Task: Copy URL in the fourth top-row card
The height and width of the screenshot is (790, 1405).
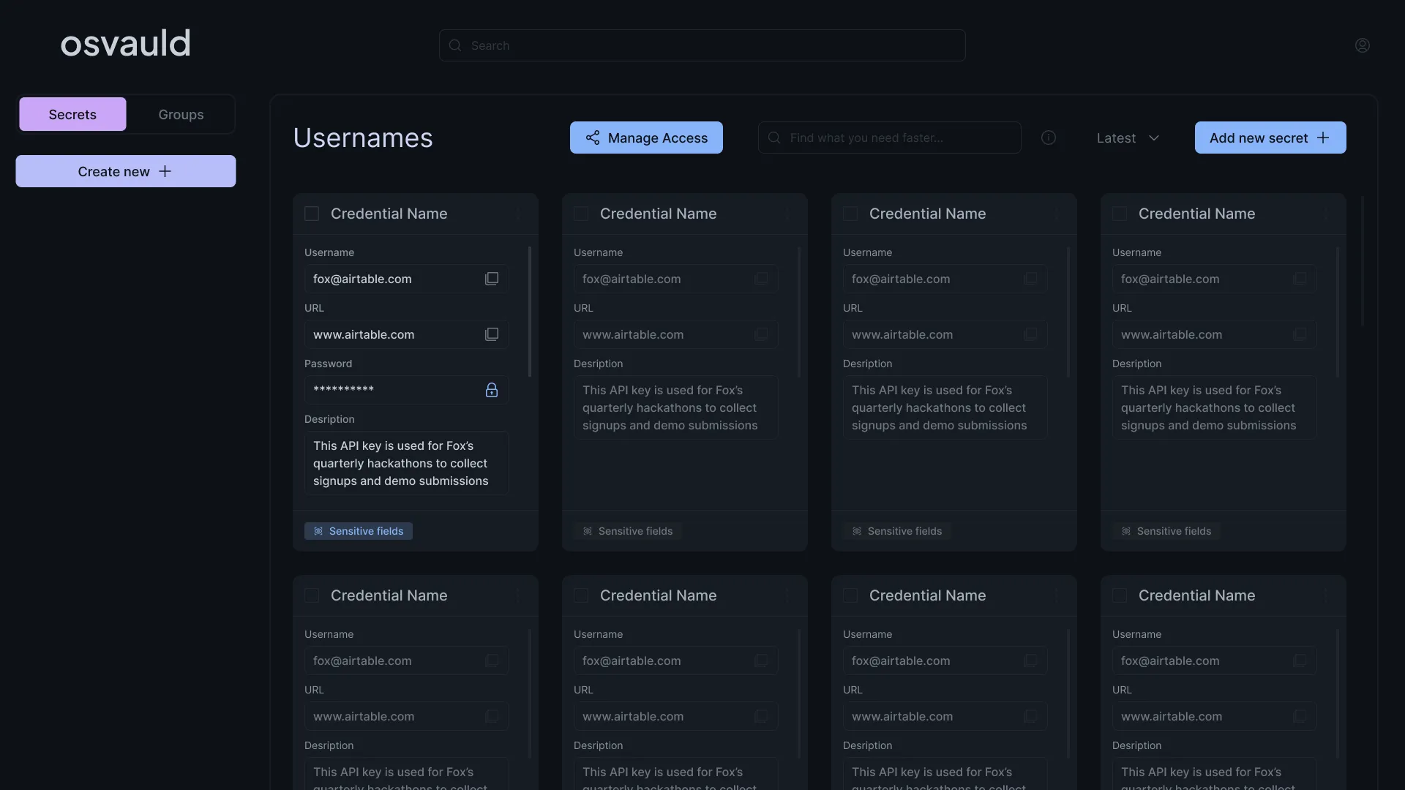Action: (1300, 334)
